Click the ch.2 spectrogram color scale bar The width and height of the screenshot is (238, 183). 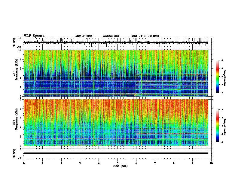[218, 126]
